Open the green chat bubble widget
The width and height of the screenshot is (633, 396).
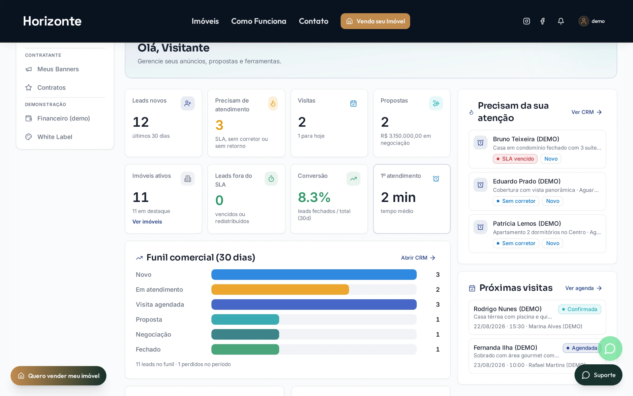610,348
